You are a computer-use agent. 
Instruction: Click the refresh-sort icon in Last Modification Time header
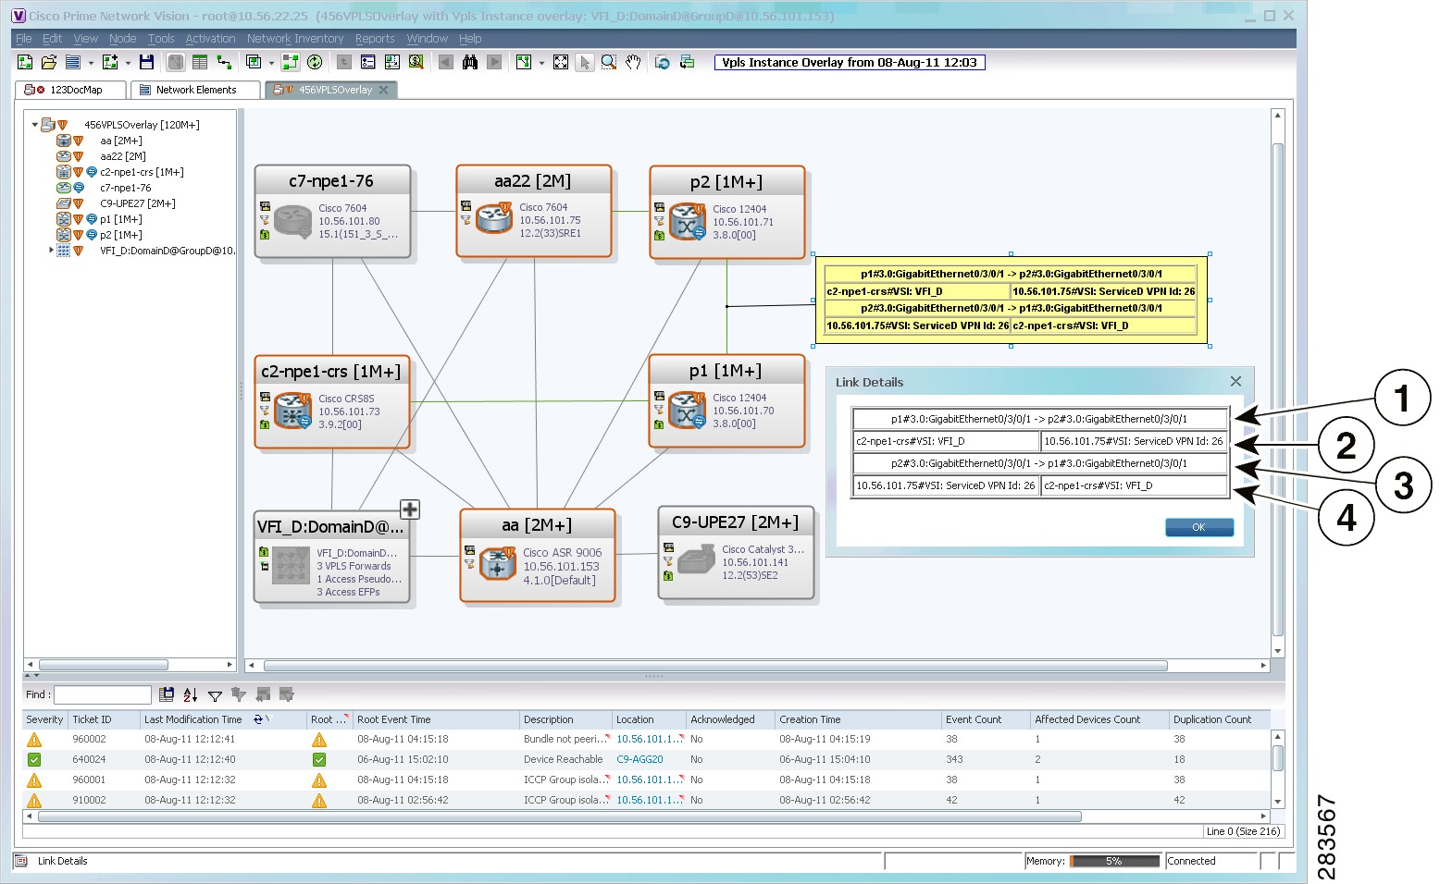click(259, 719)
